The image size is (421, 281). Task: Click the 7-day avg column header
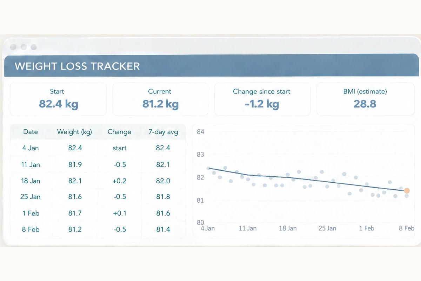point(163,132)
